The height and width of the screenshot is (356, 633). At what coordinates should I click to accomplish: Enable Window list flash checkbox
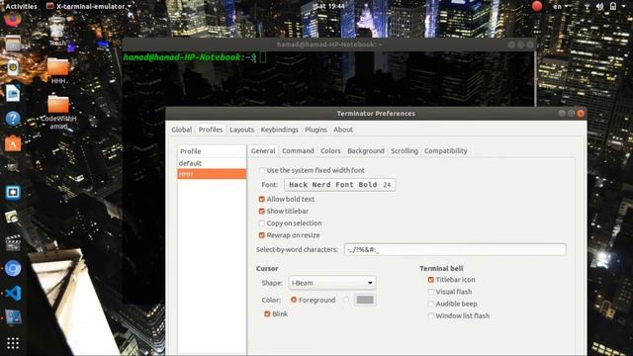[x=431, y=316]
